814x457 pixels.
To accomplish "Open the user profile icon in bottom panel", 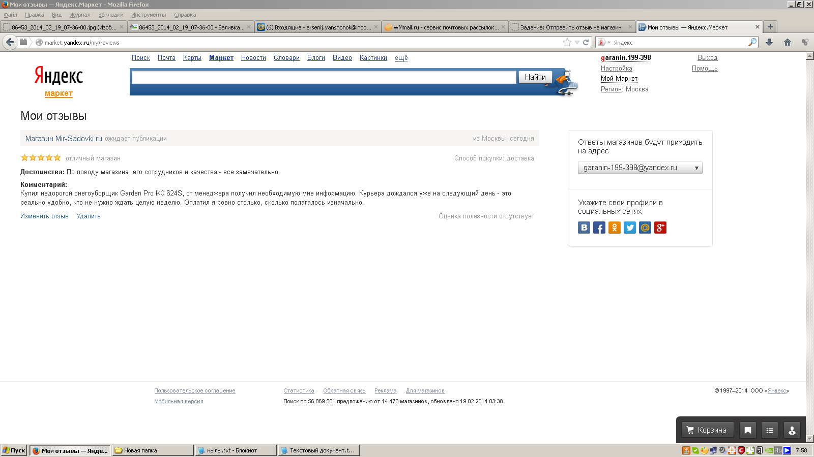I will (x=792, y=430).
